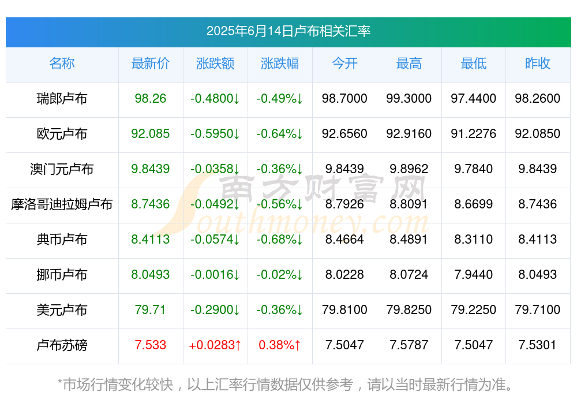Click change value -0.0016↓
Viewport: 577px width, 403px height.
coord(215,274)
